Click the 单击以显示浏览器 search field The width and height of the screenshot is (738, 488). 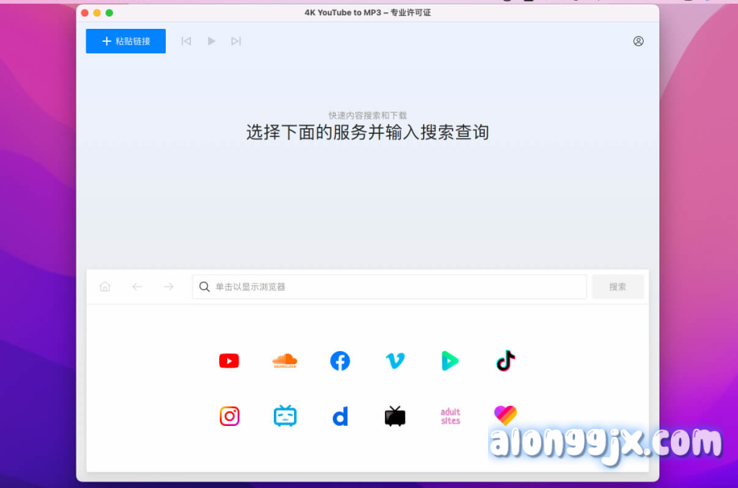click(389, 287)
